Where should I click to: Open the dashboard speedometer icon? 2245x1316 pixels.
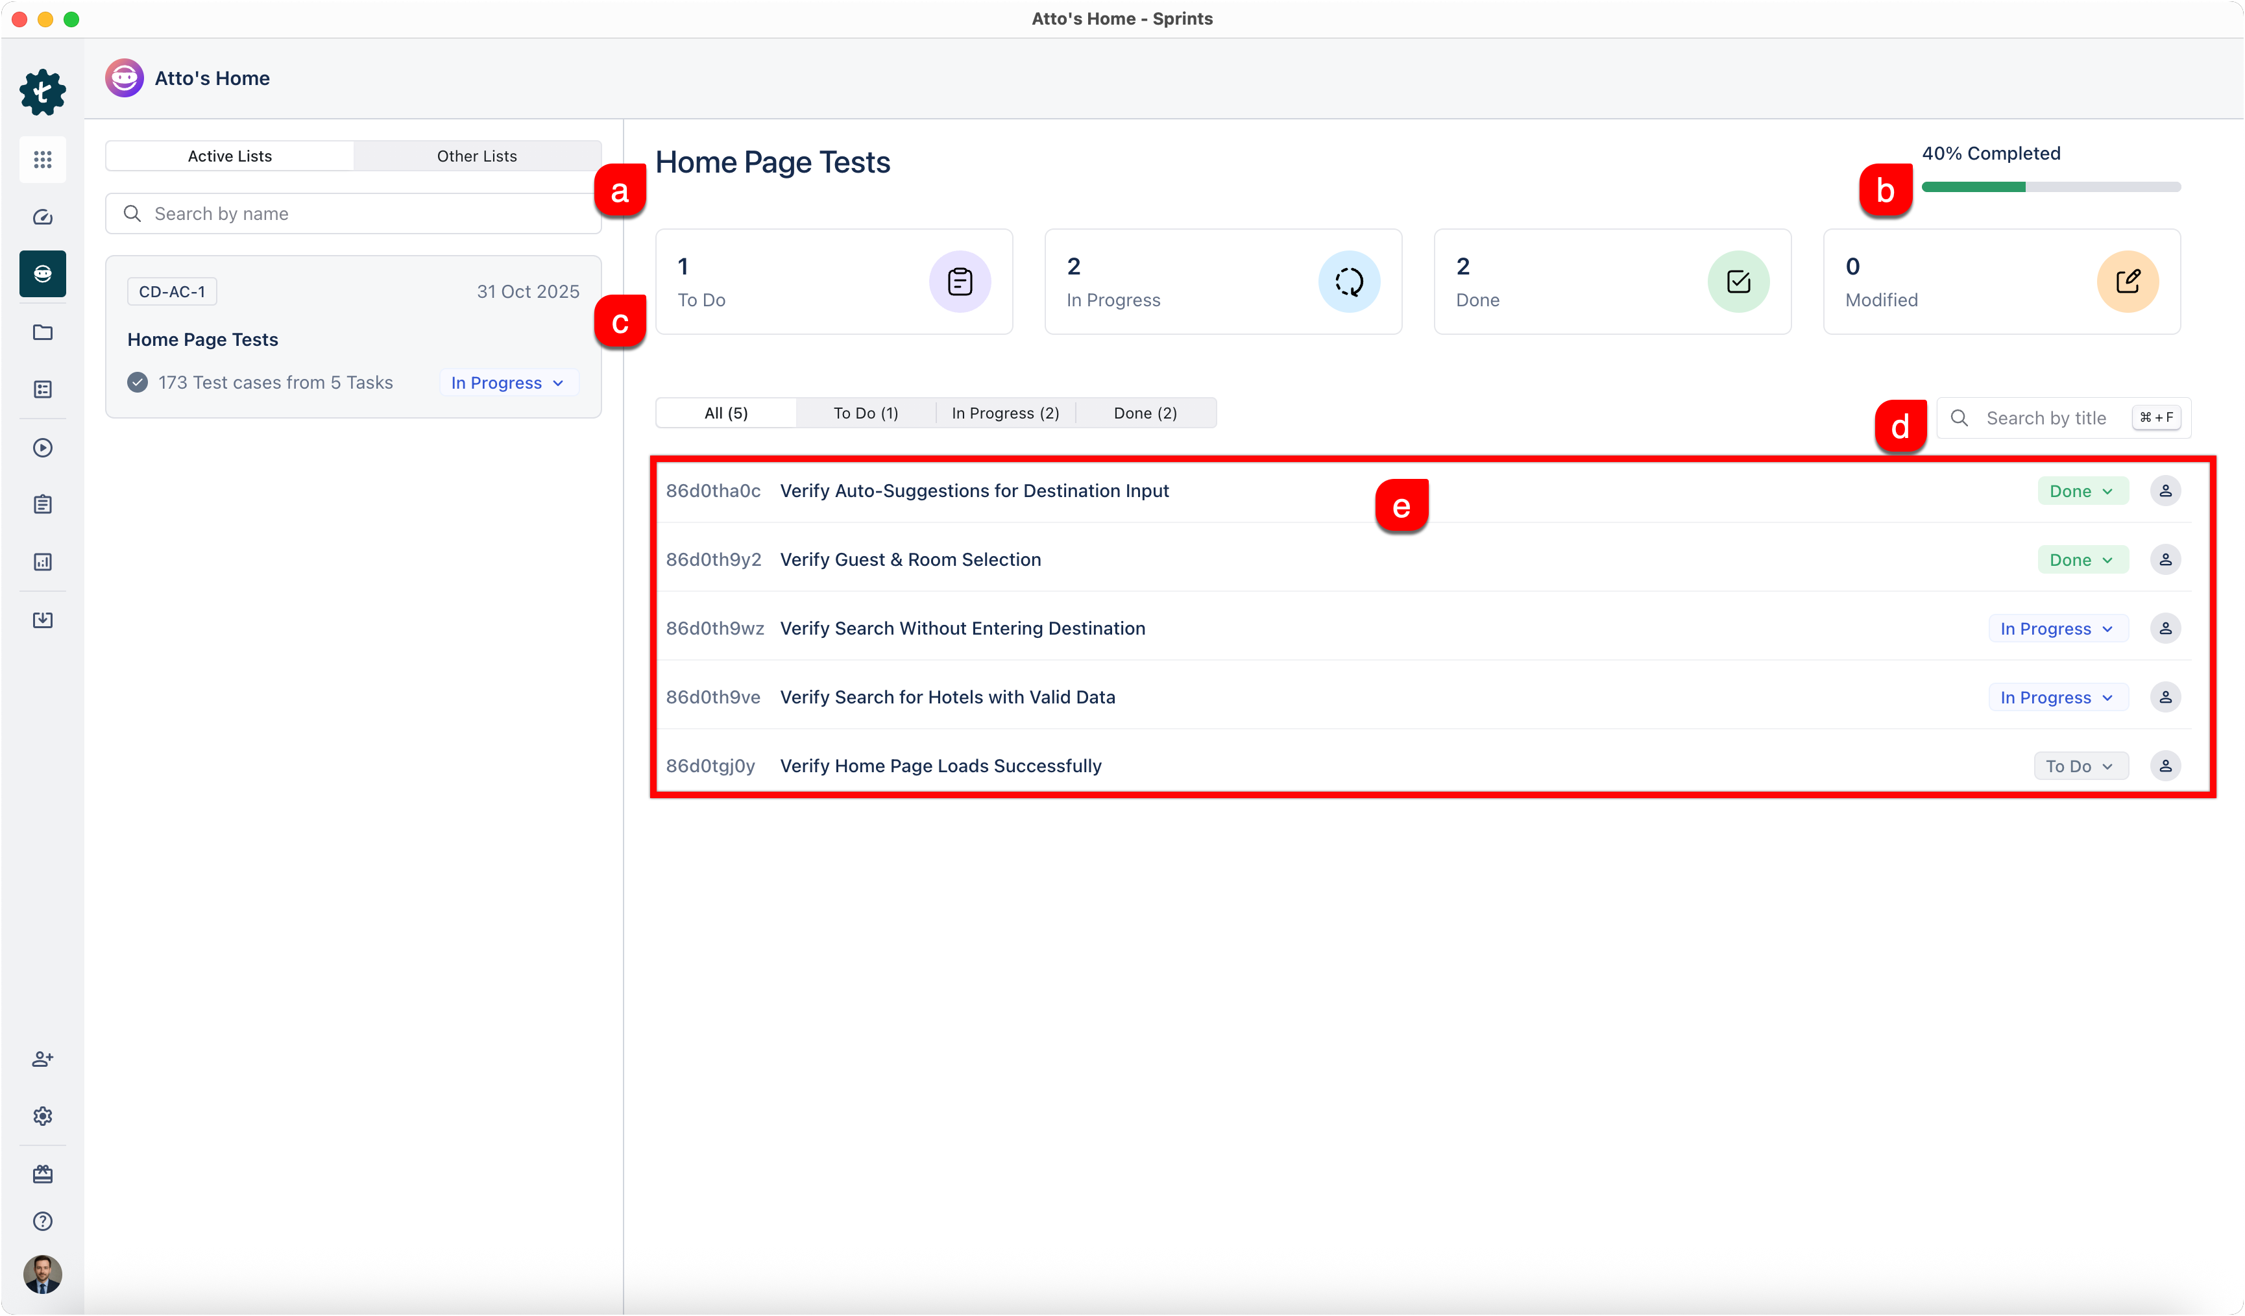click(43, 217)
